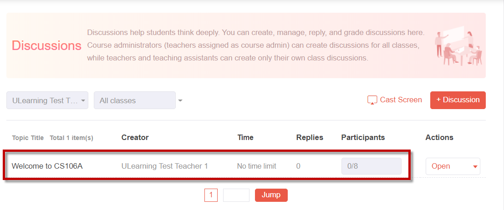Image resolution: width=504 pixels, height=210 pixels.
Task: Click the red arrow in Open dropdown
Action: [x=475, y=167]
